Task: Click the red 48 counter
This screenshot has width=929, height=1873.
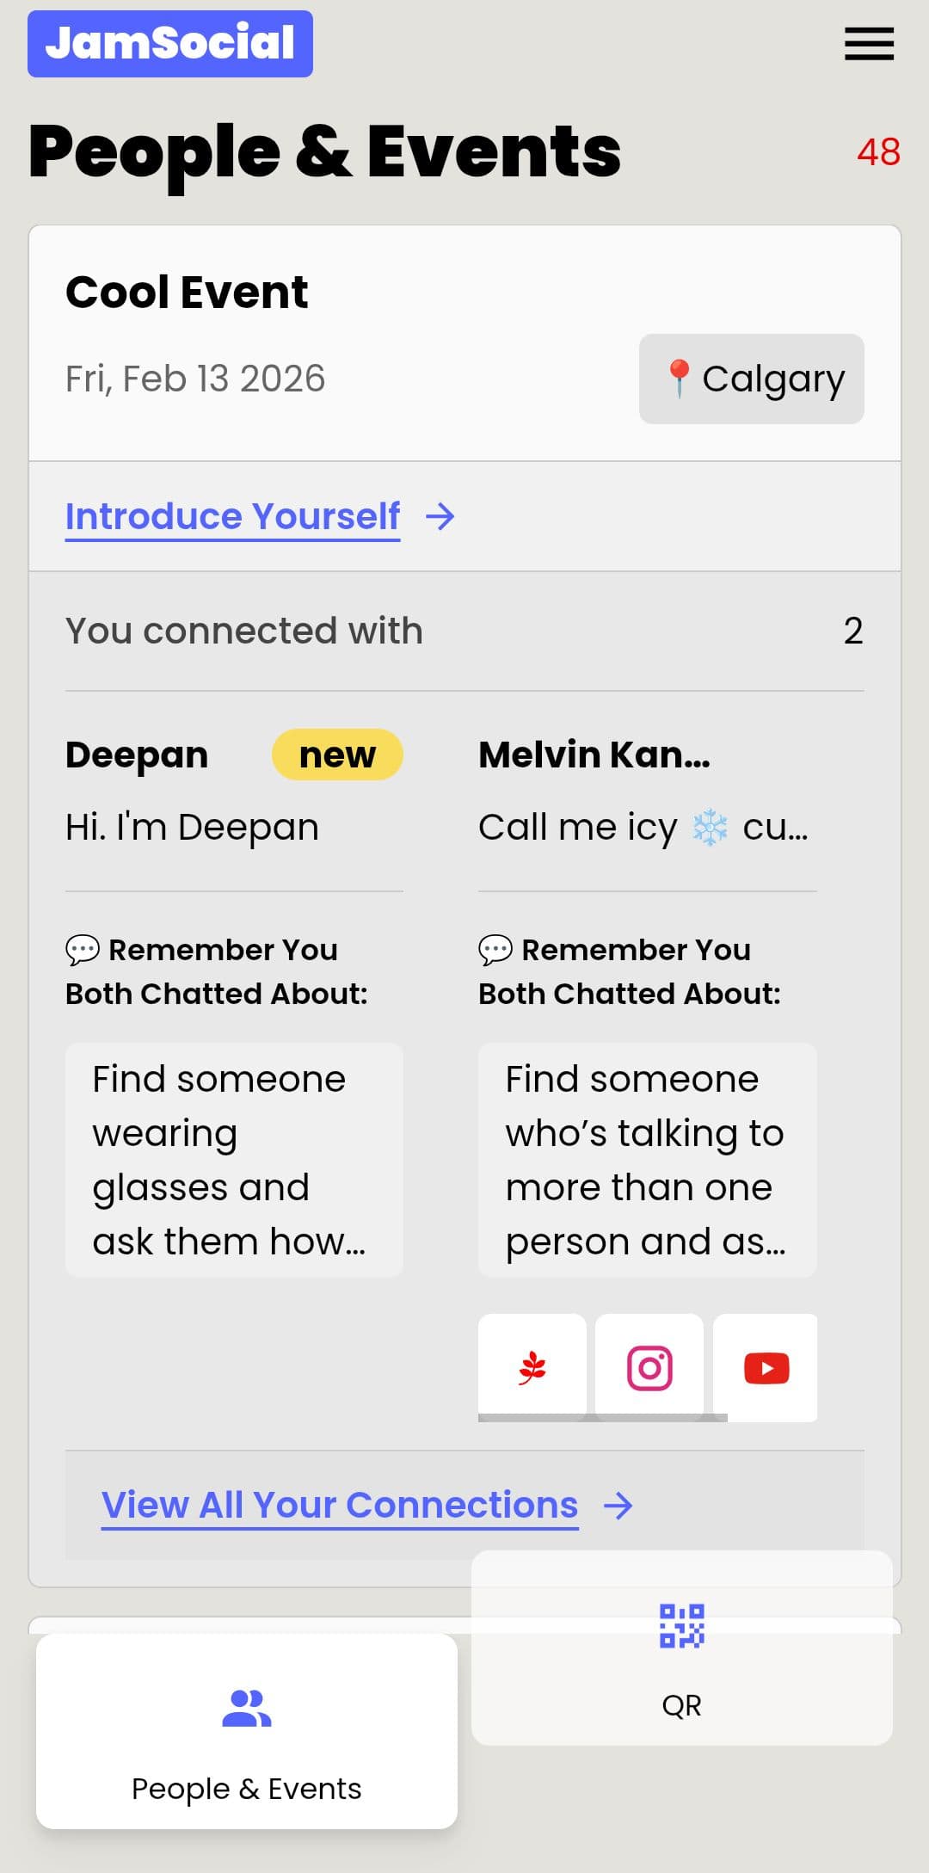Action: pyautogui.click(x=878, y=152)
